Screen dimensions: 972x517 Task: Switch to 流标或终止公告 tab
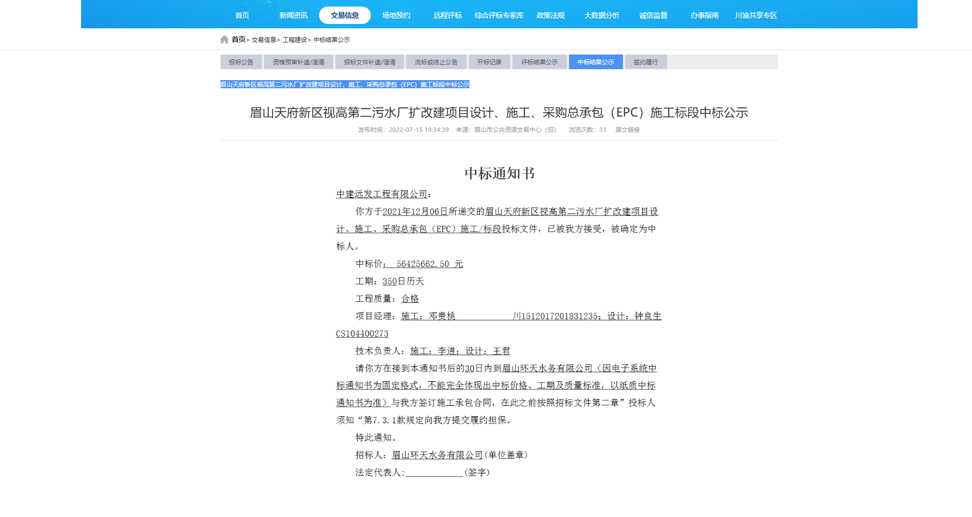pos(436,62)
